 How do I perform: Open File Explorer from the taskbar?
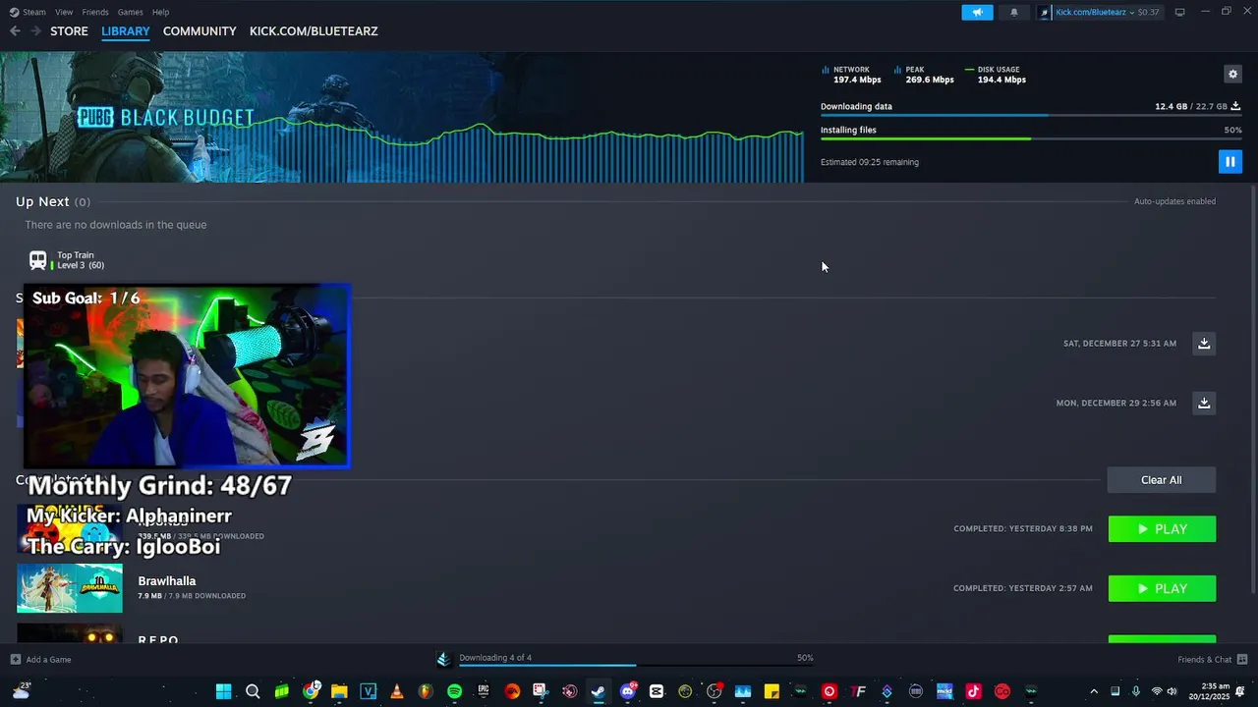[x=339, y=691]
